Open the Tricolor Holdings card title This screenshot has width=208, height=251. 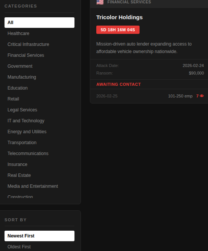[119, 17]
